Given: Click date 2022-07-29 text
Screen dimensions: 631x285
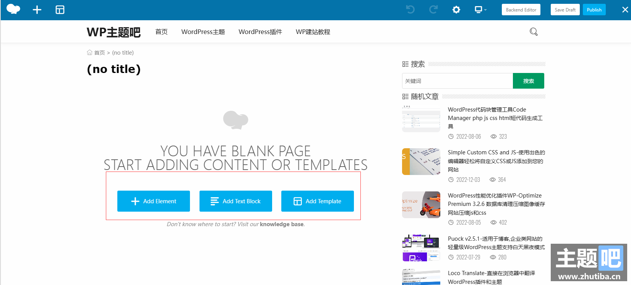Looking at the screenshot, I should [x=468, y=257].
